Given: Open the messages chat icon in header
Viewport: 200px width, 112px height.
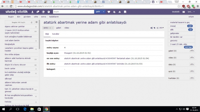Looking at the screenshot, I should pyautogui.click(x=38, y=12).
